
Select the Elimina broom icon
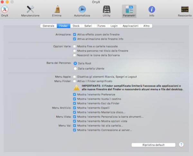tap(57, 9)
